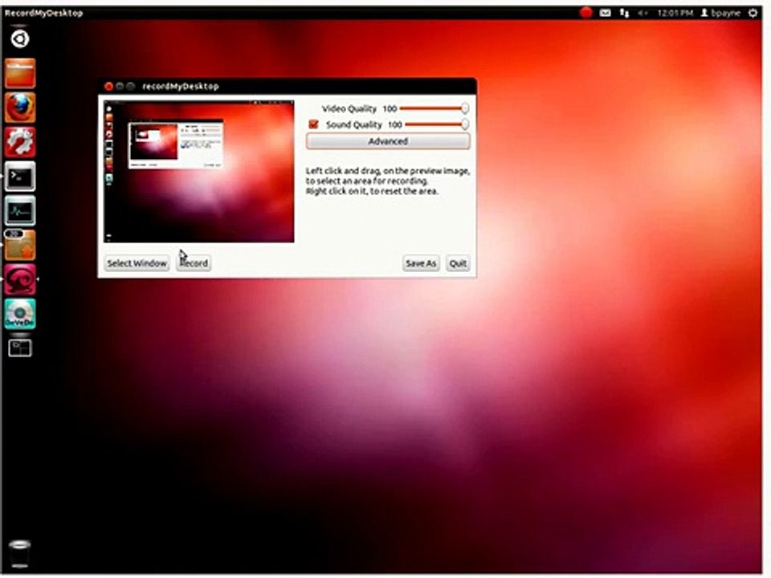Open System Settings gear-and-wrench icon
The image size is (771, 578).
20,141
